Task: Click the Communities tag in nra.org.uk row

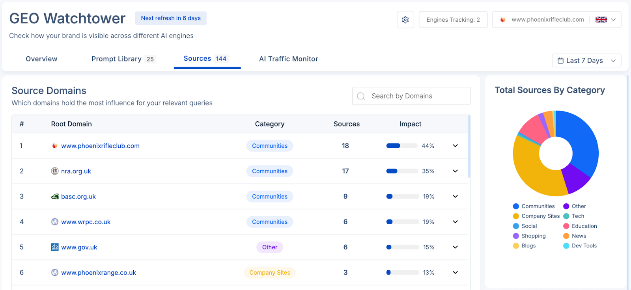Action: point(270,171)
